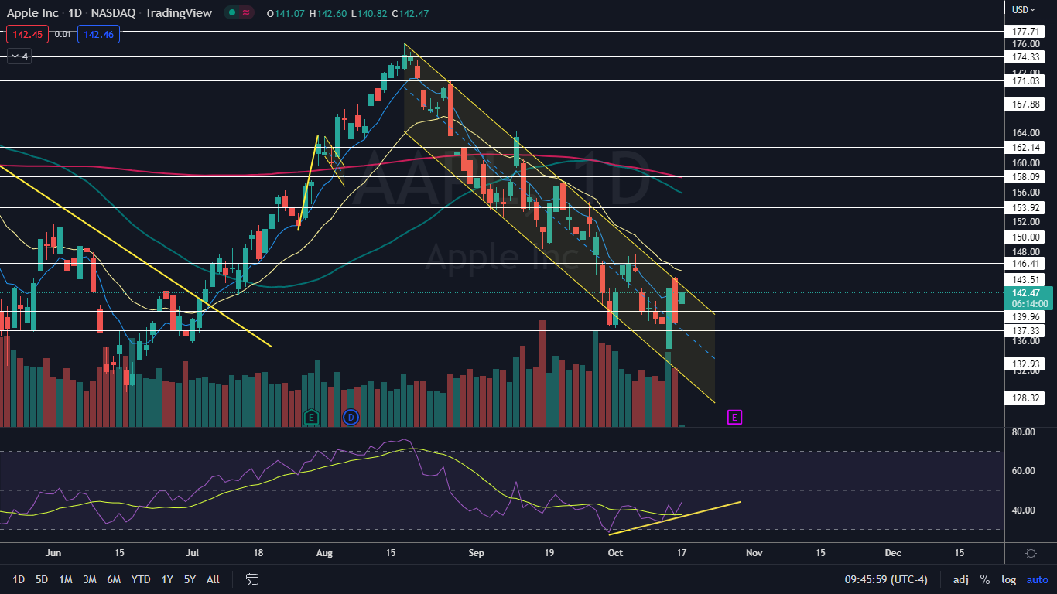Click the 153.92 price line label
The height and width of the screenshot is (594, 1057).
(x=1025, y=208)
